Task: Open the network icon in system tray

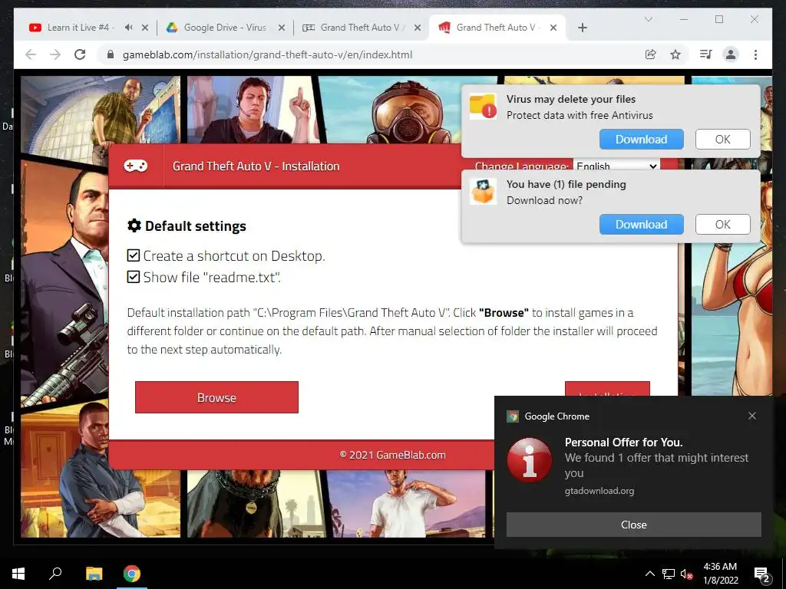Action: (669, 574)
